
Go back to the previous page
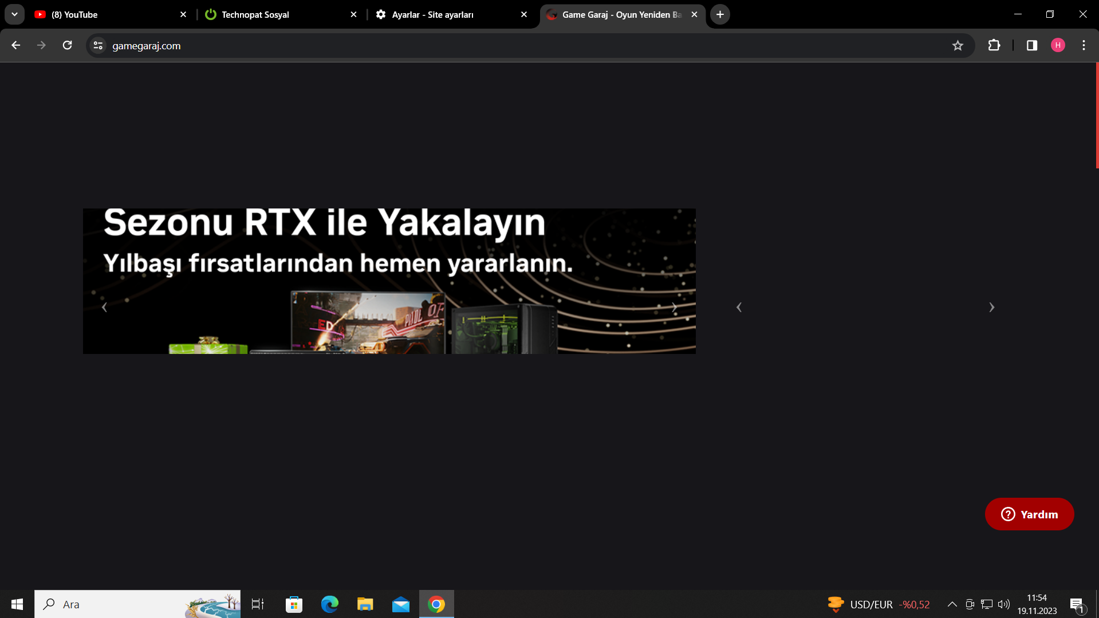click(x=16, y=45)
